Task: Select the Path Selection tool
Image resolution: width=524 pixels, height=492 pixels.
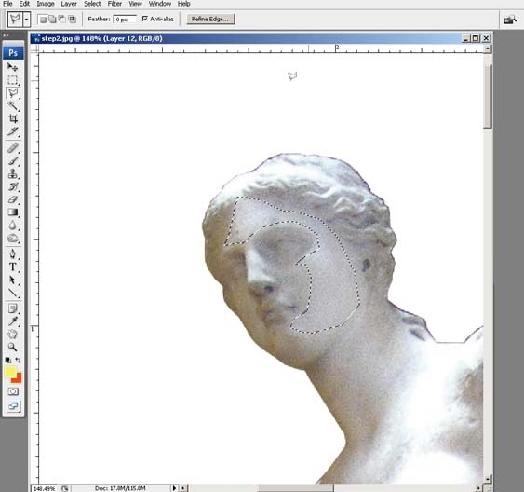Action: click(x=13, y=280)
